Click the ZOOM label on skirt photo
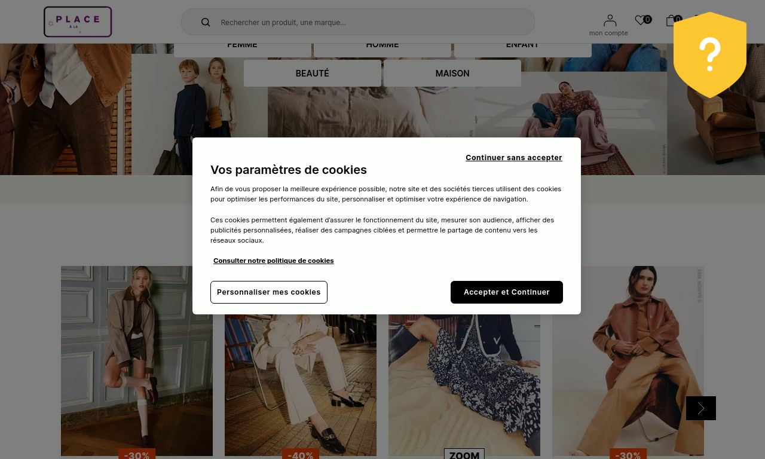The image size is (765, 459). point(464,454)
